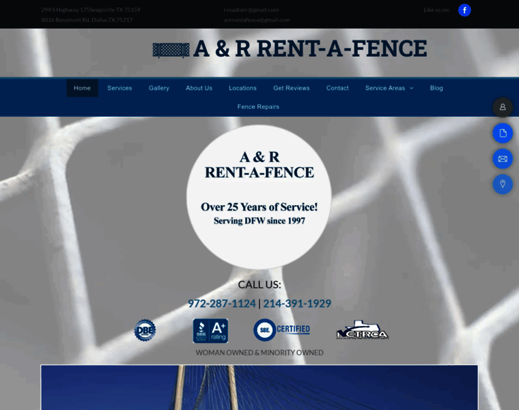Click the floating document icon button
Viewport: 519px width, 410px height.
click(x=503, y=133)
